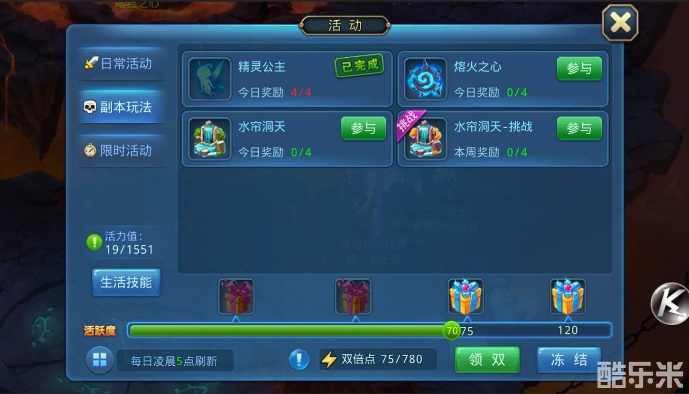
Task: Open the grid menu icon bottom-left
Action: (x=100, y=360)
